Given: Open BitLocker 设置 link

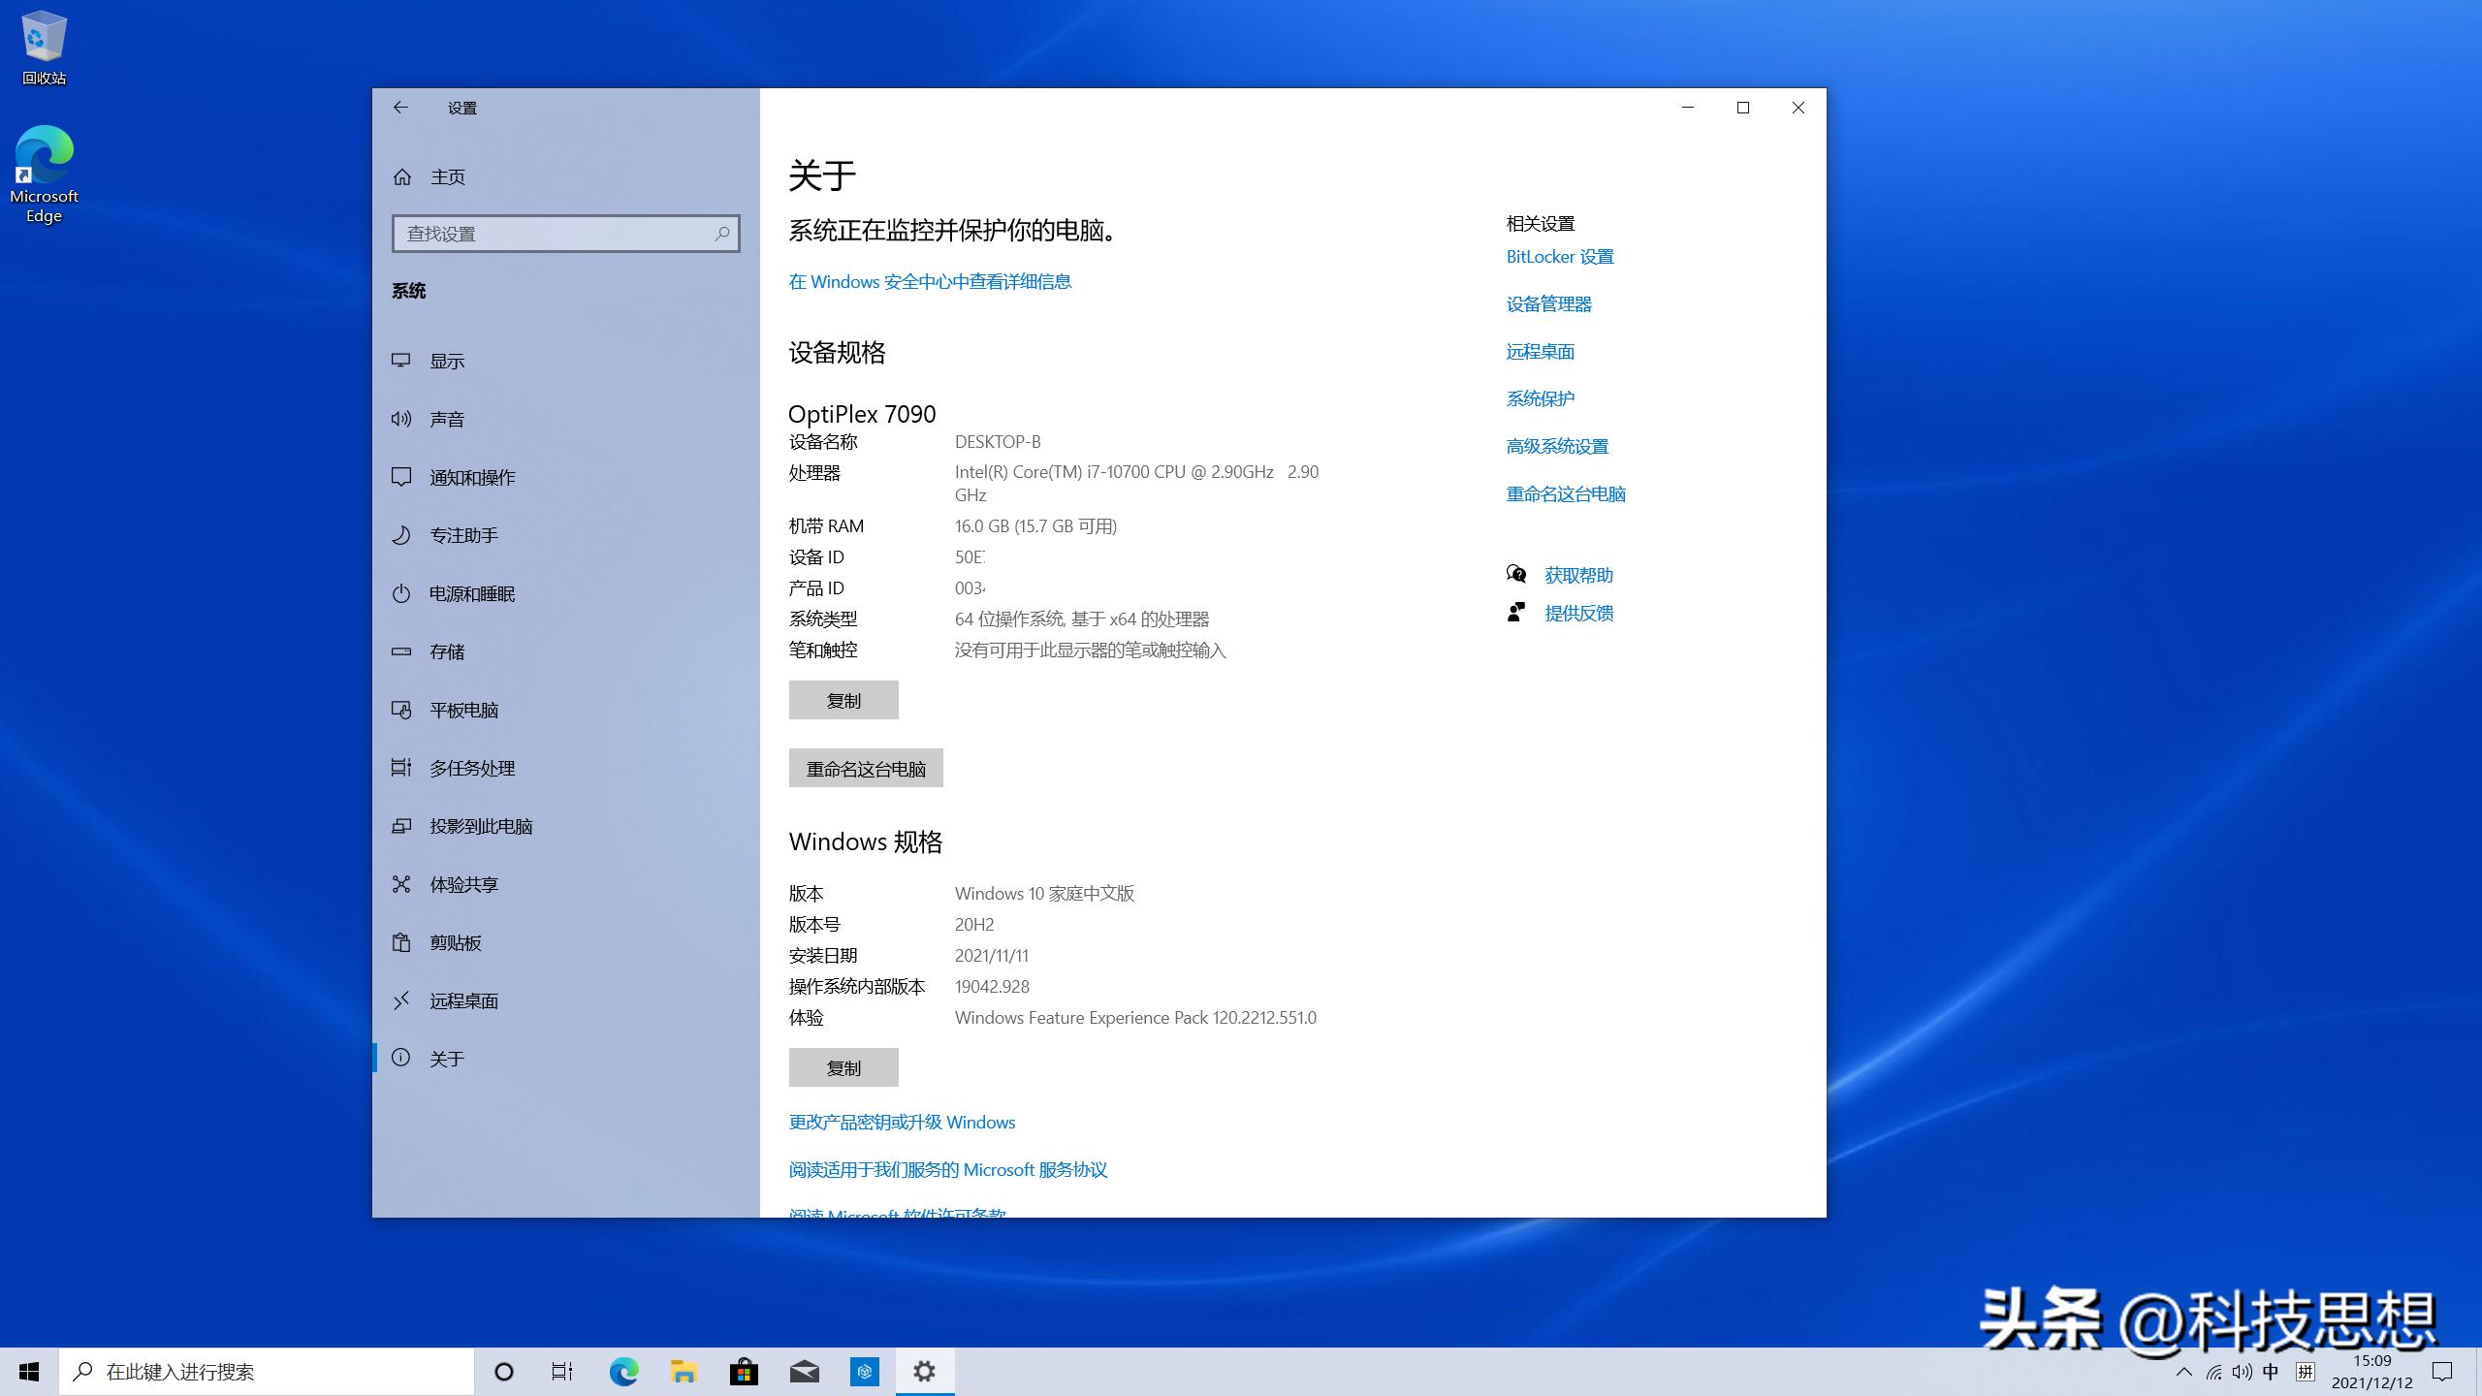Looking at the screenshot, I should coord(1559,256).
